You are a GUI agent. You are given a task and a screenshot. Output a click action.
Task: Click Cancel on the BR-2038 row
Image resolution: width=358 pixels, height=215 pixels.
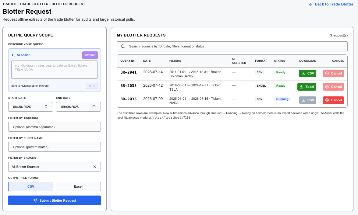[x=333, y=87]
